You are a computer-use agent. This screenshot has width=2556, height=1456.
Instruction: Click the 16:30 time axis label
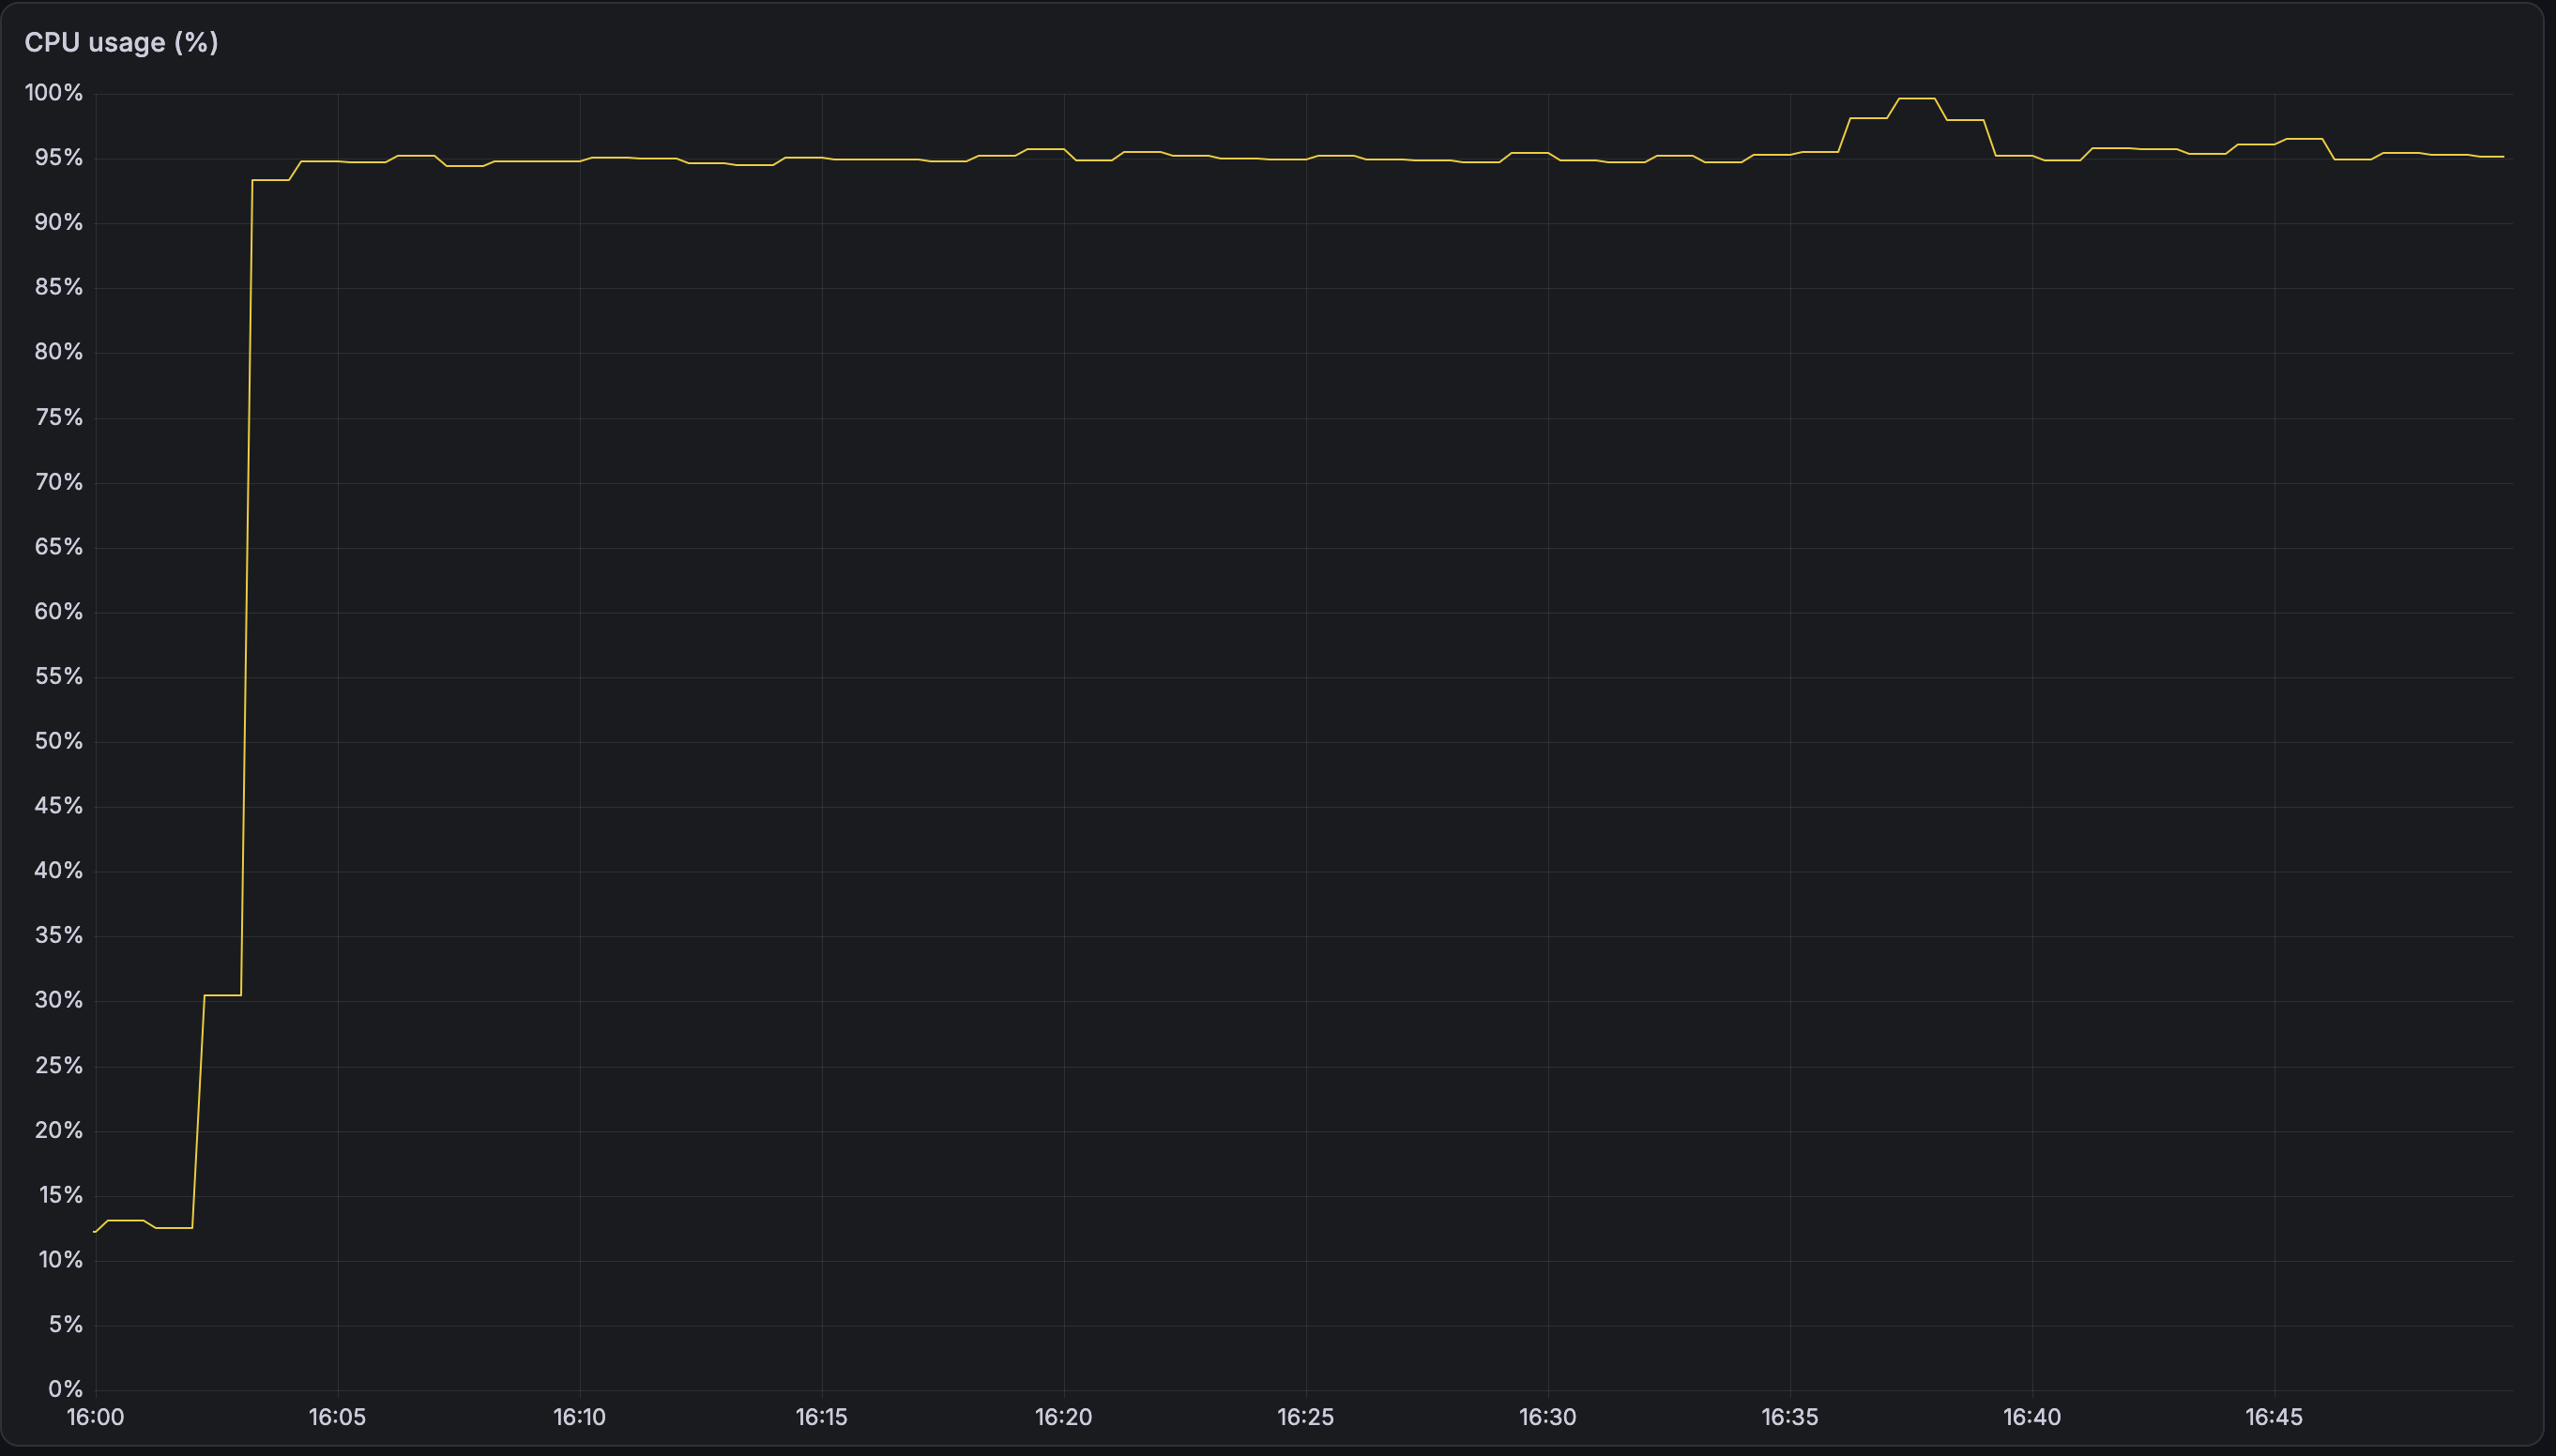pyautogui.click(x=1547, y=1417)
